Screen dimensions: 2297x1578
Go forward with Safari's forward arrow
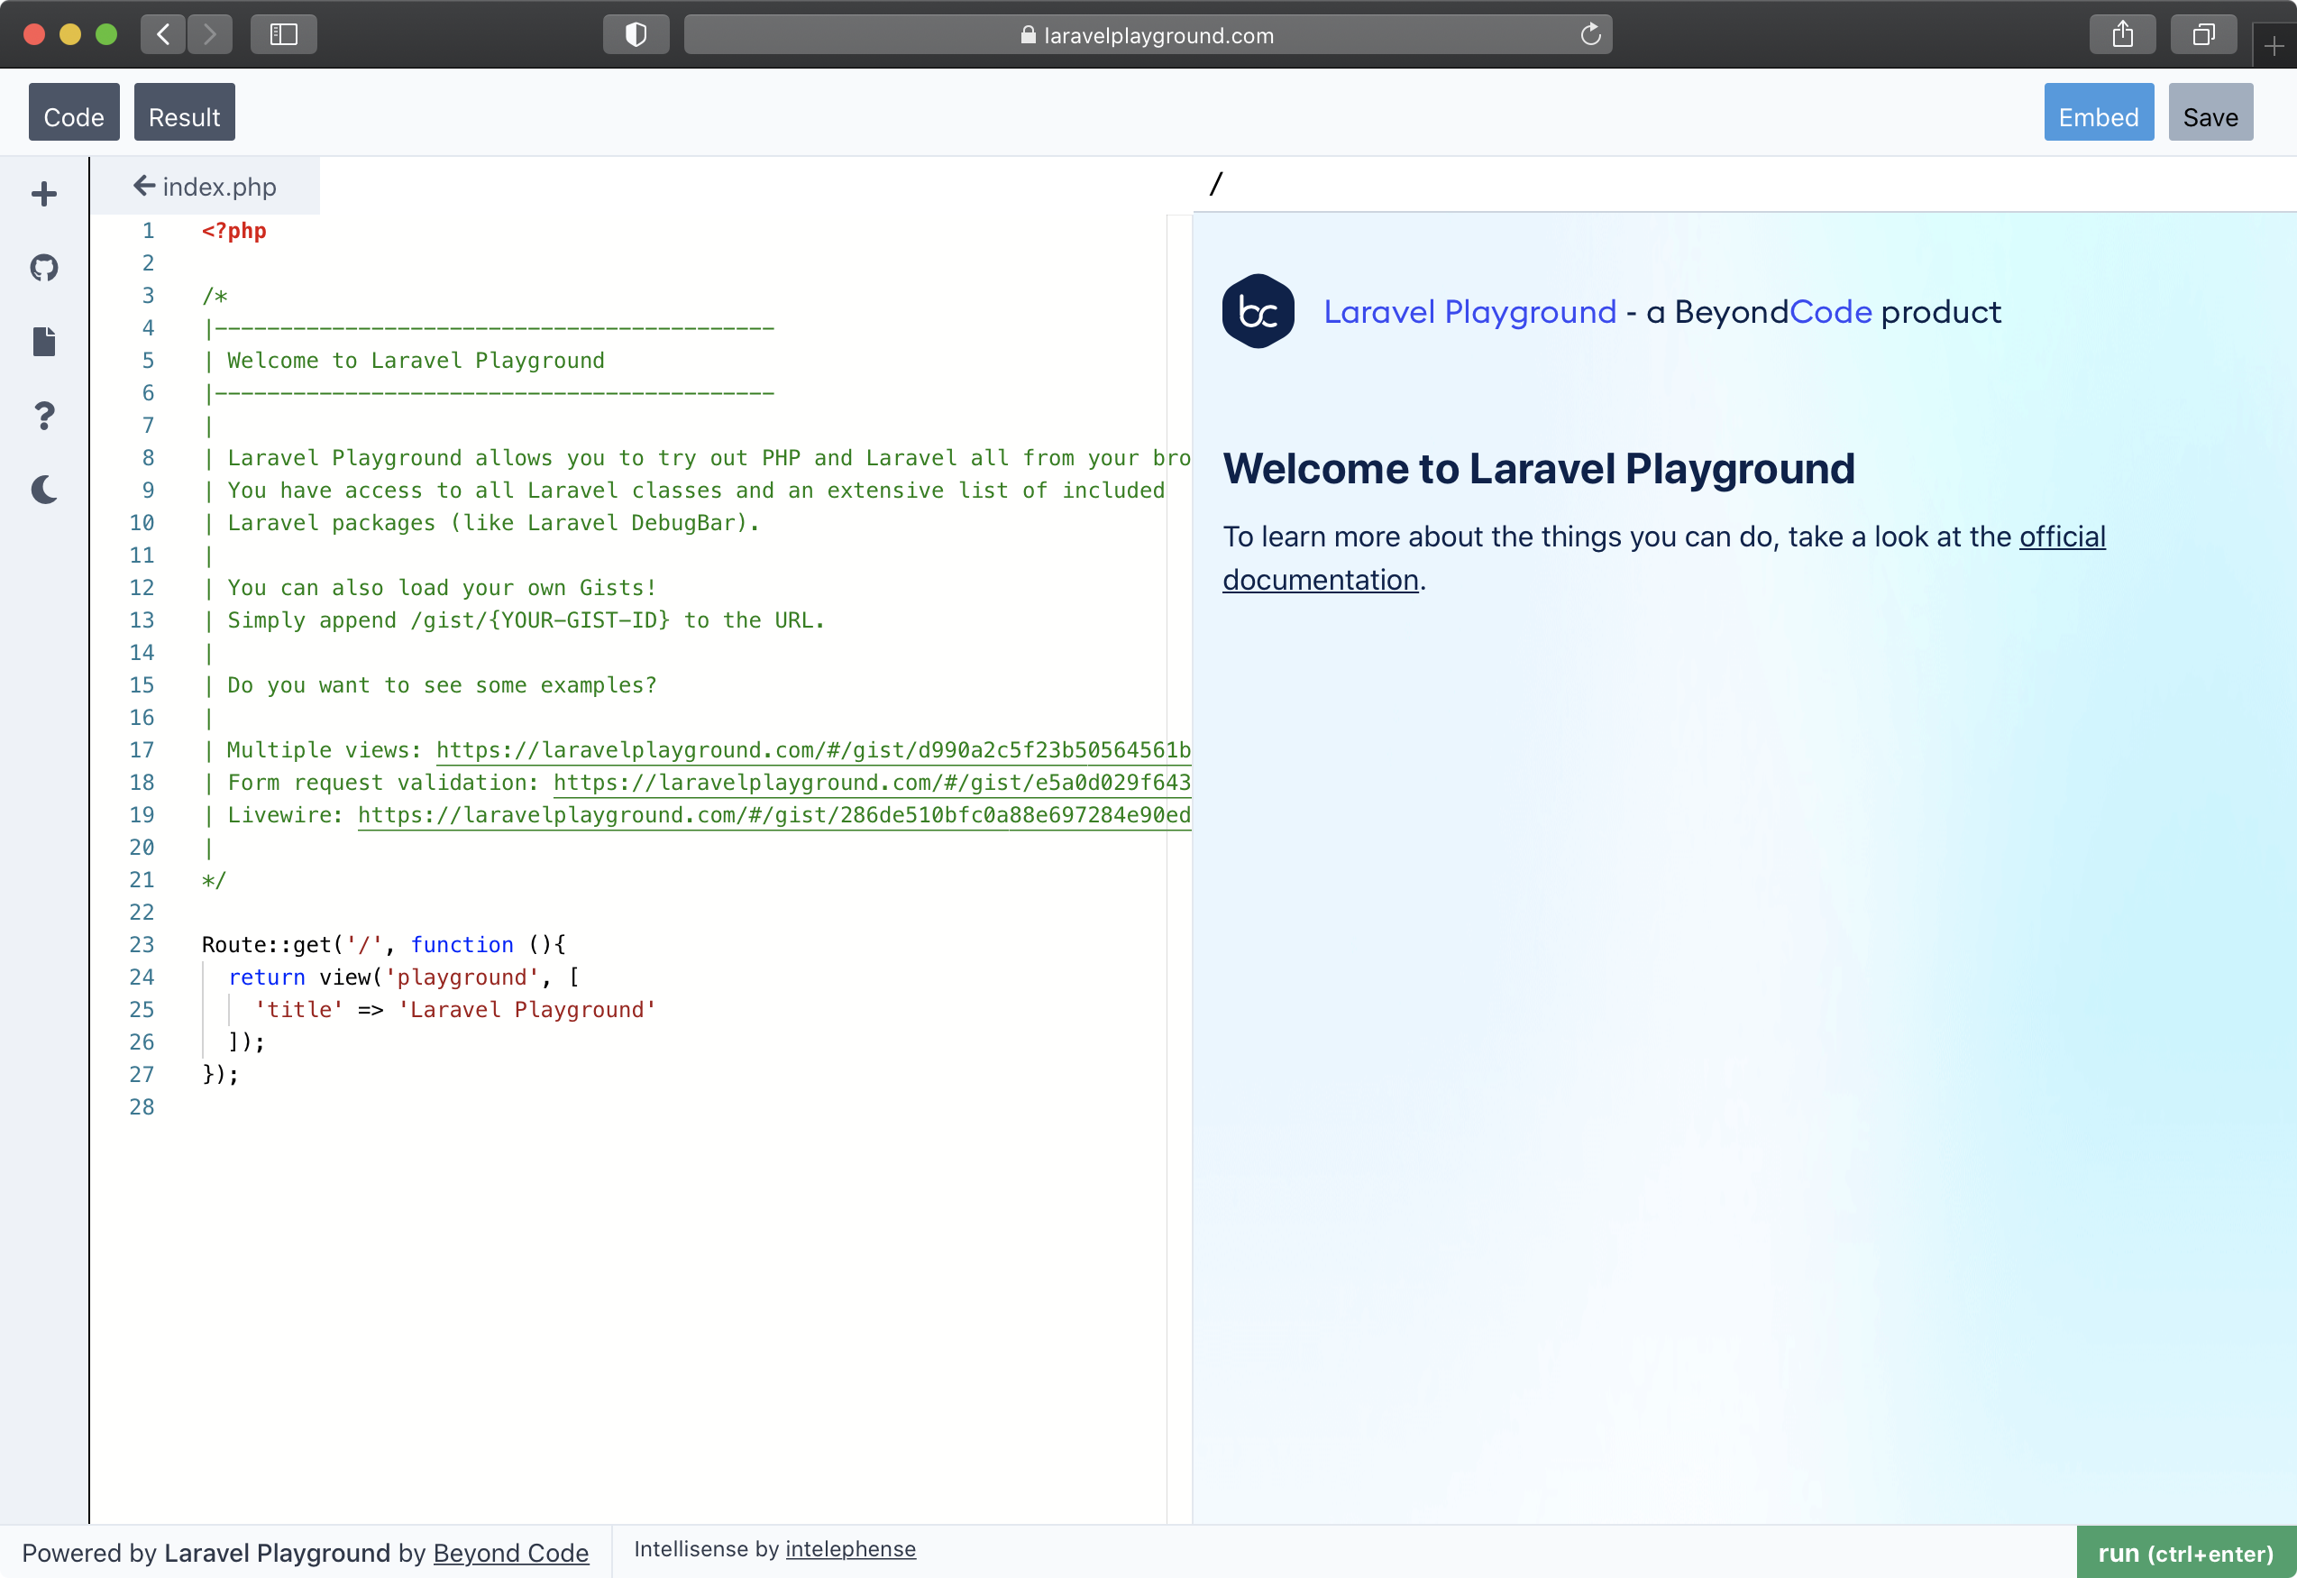pos(209,34)
